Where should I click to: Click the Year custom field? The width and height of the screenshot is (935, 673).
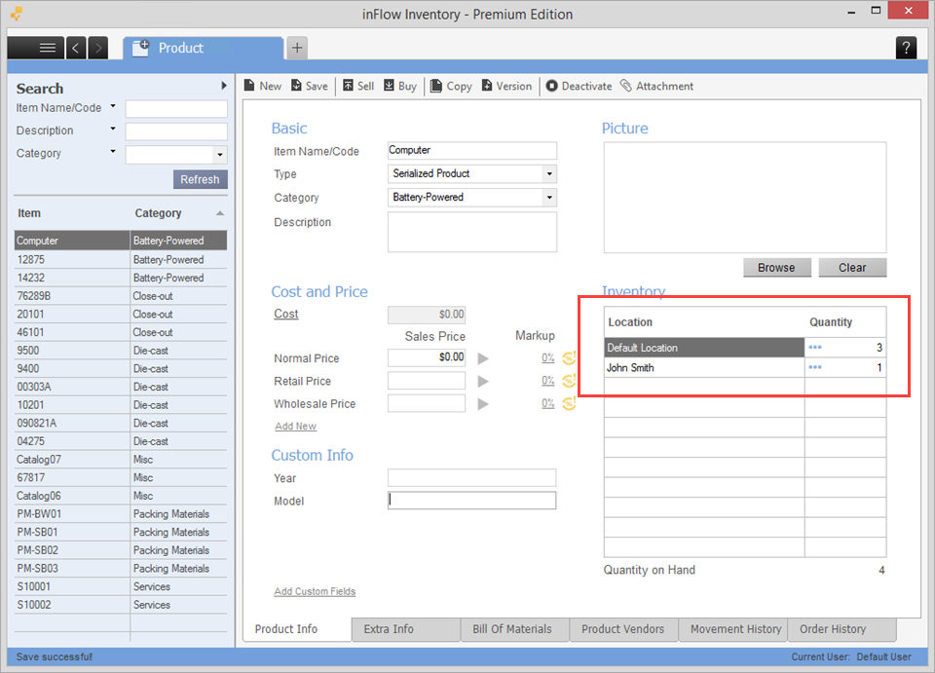471,478
